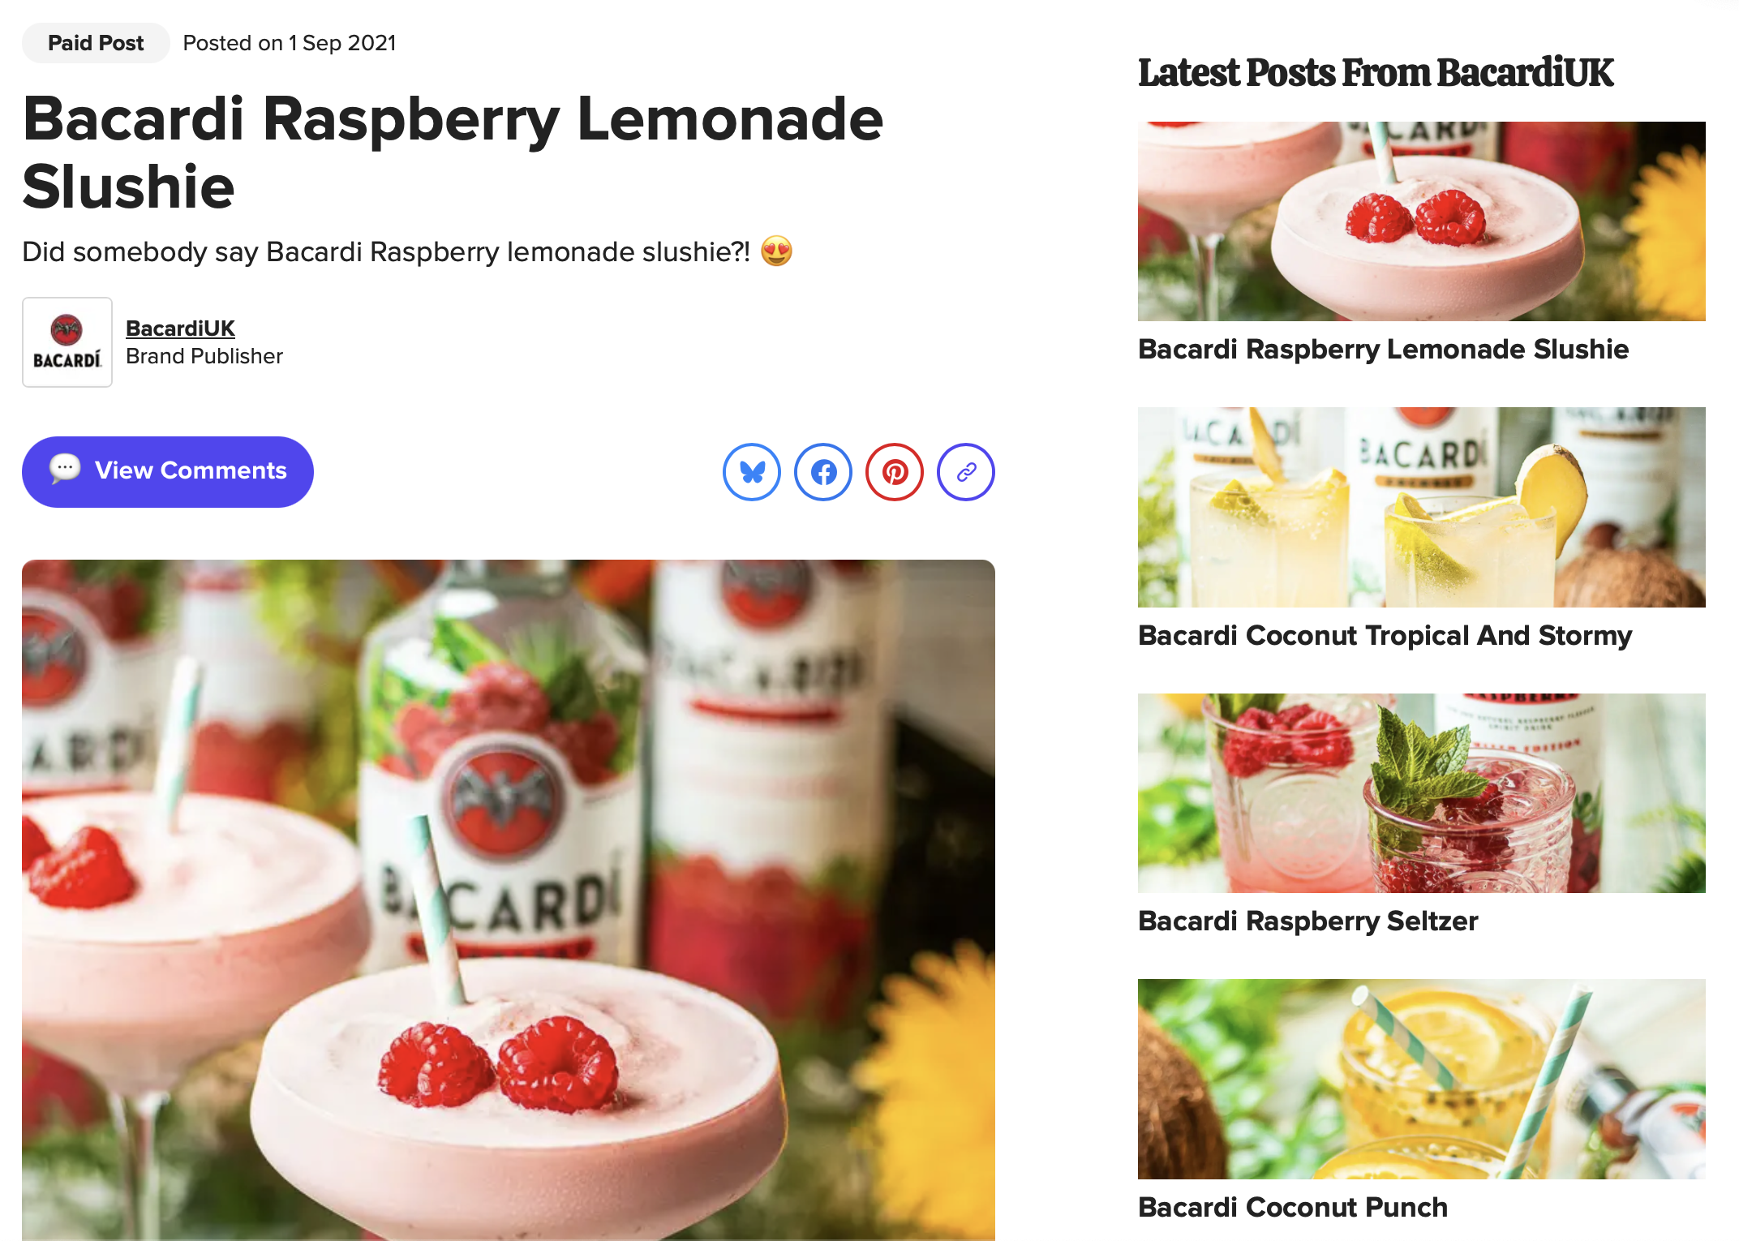Share the post on Bluesky
Screen dimensions: 1739x1241
click(752, 472)
